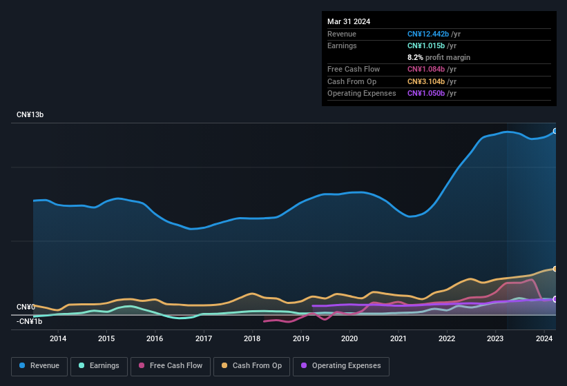
Task: Click the 2022 year label
Action: tap(447, 338)
